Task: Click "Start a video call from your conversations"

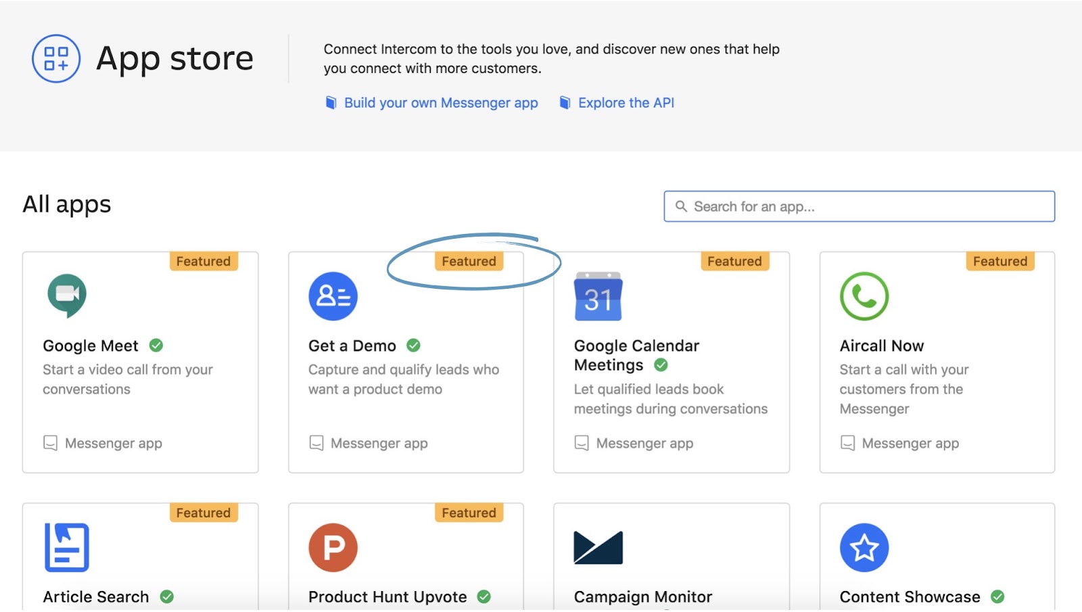Action: [x=128, y=379]
